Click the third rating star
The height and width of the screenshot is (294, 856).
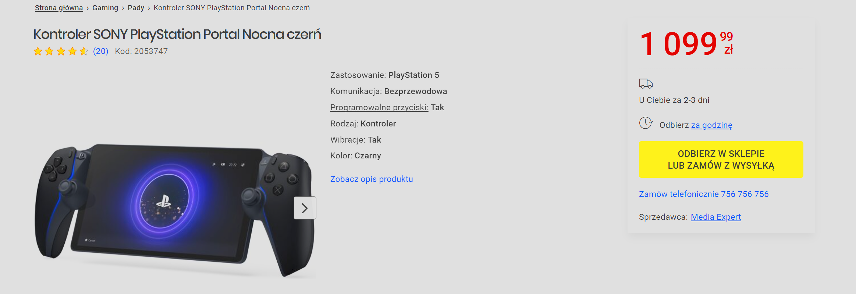point(61,51)
